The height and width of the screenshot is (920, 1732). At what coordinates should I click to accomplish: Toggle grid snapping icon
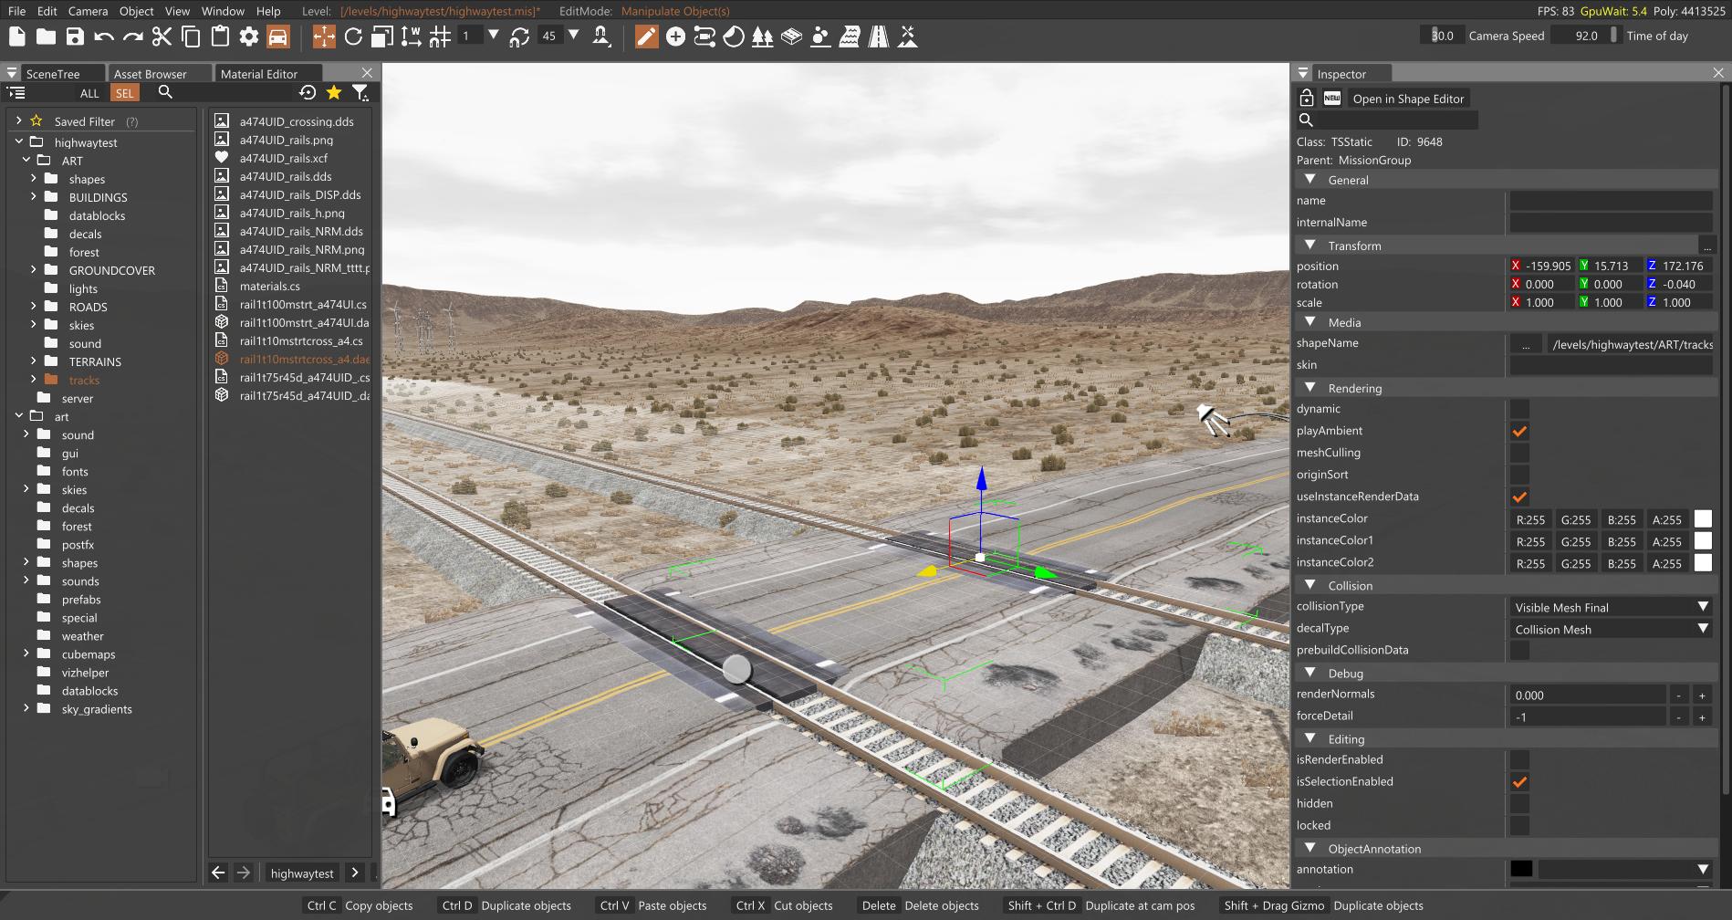[x=441, y=37]
